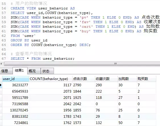Select the cell with user_id 36233277
The height and width of the screenshot is (126, 160).
pyautogui.click(x=15, y=85)
